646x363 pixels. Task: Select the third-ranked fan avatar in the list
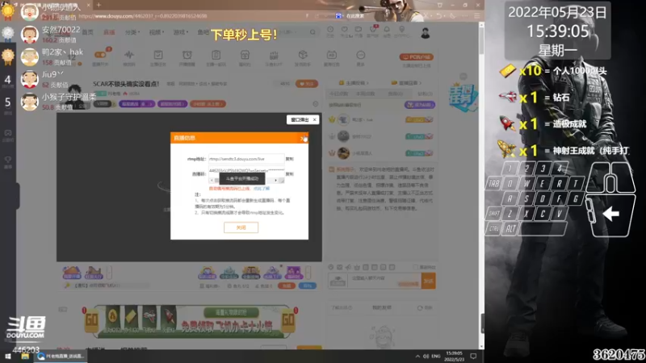[343, 153]
